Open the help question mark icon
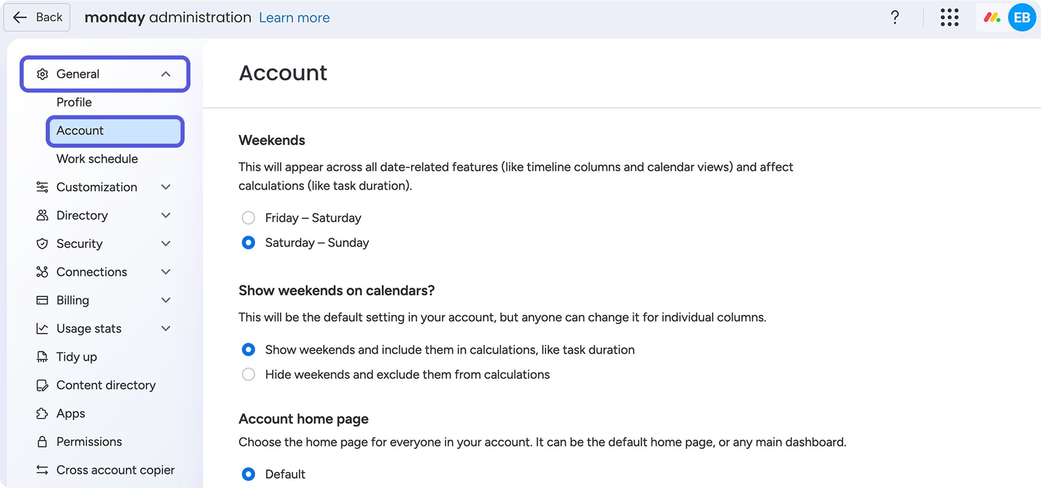Screen dimensions: 1041x488 click(895, 18)
